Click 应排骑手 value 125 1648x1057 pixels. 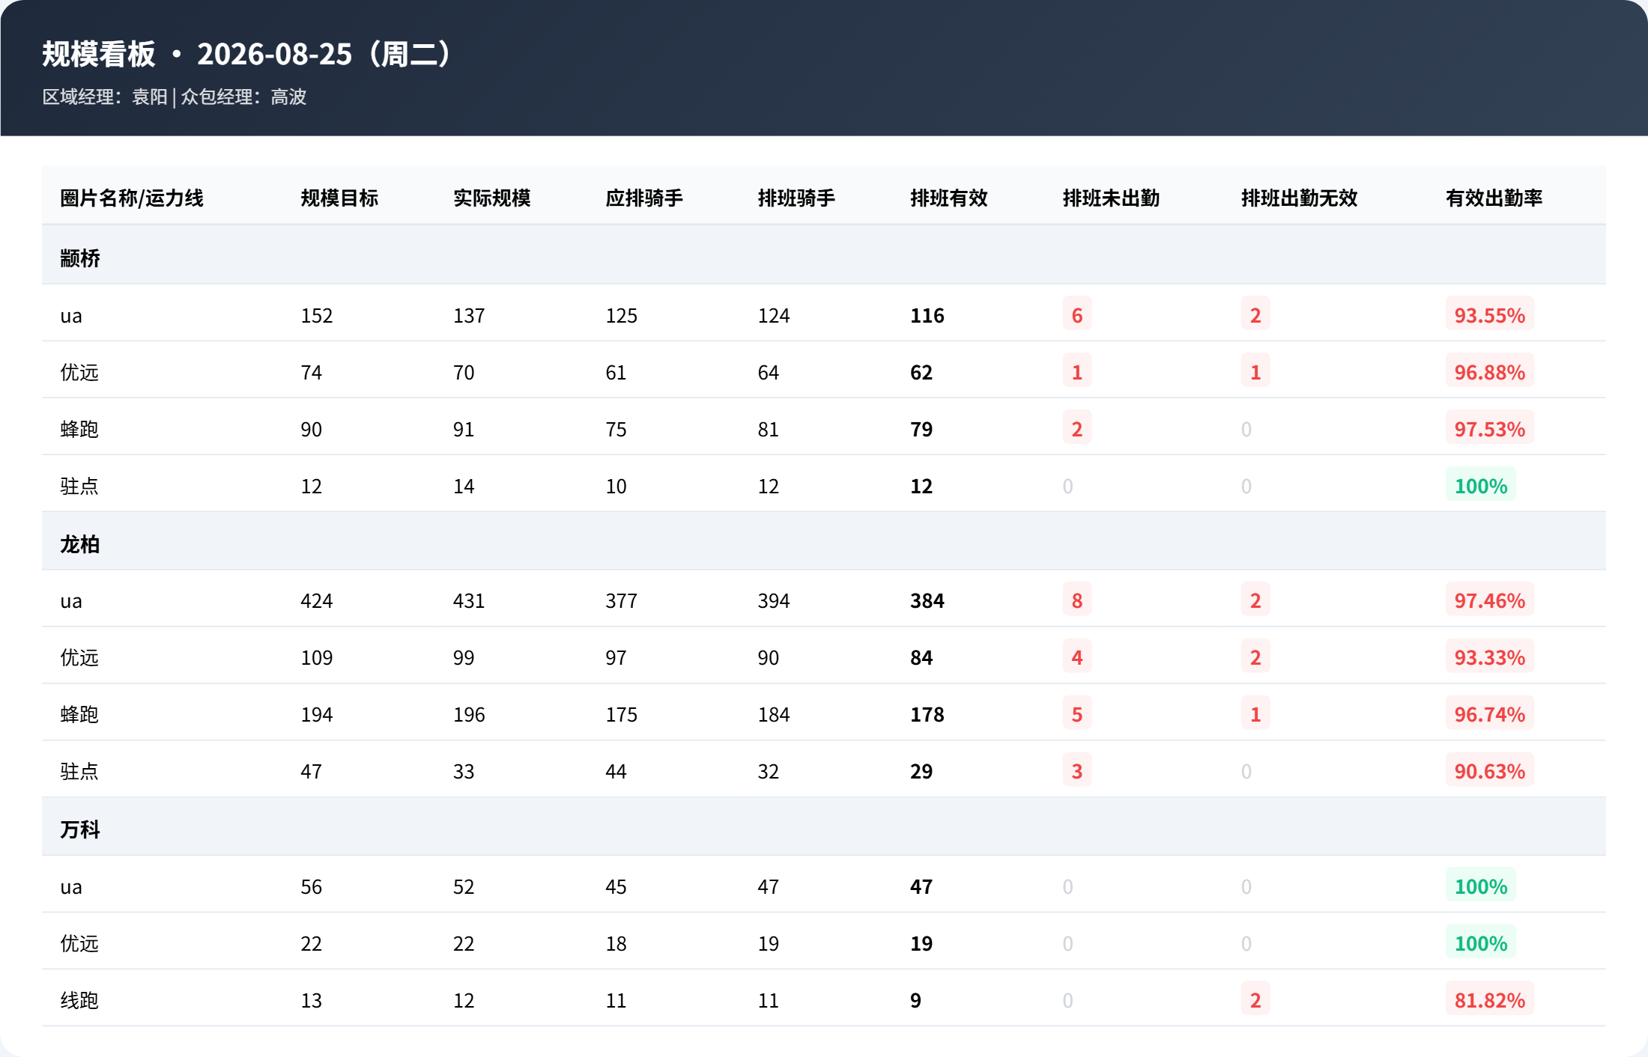(621, 315)
